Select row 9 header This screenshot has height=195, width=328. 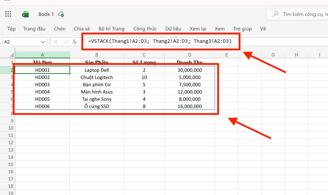[8, 121]
